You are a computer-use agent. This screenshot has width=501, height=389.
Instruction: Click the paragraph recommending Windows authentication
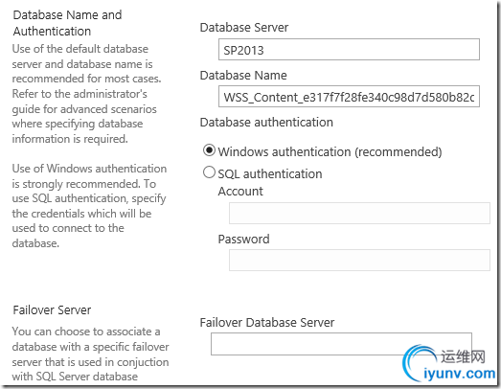89,206
